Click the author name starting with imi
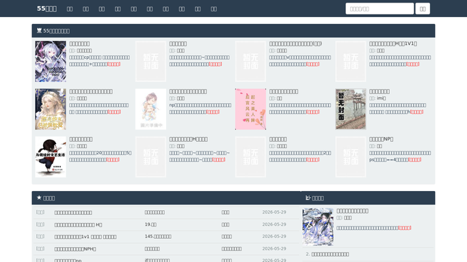 [x=382, y=98]
